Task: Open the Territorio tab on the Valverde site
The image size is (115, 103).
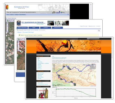Action: (46, 28)
